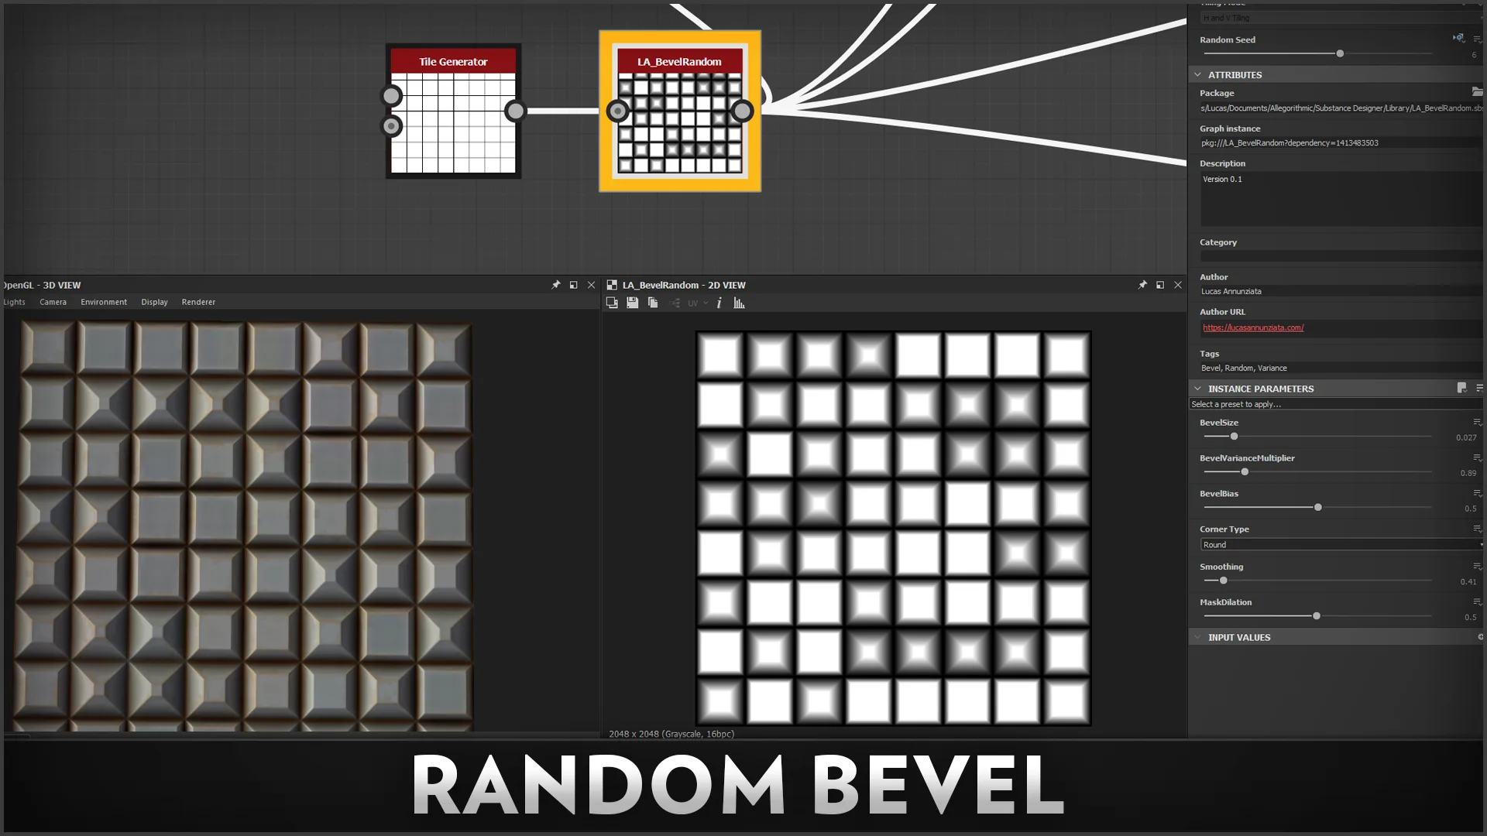Click the pin node icon on LA_BevelRandom panel
The image size is (1487, 836).
pyautogui.click(x=1142, y=285)
